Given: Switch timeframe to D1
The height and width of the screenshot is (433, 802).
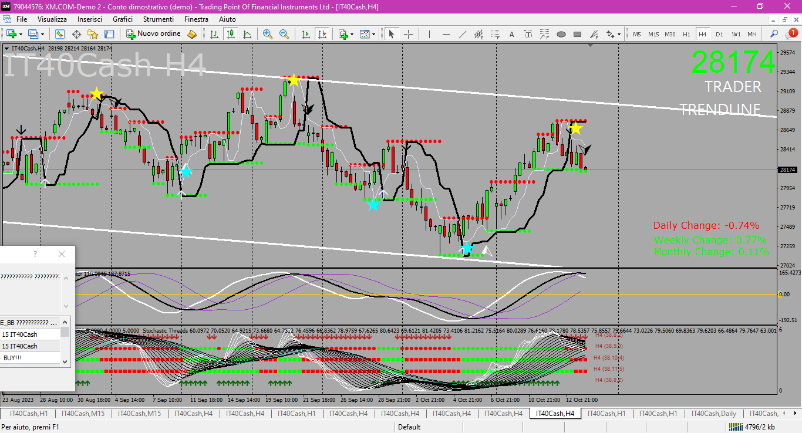Looking at the screenshot, I should [719, 34].
